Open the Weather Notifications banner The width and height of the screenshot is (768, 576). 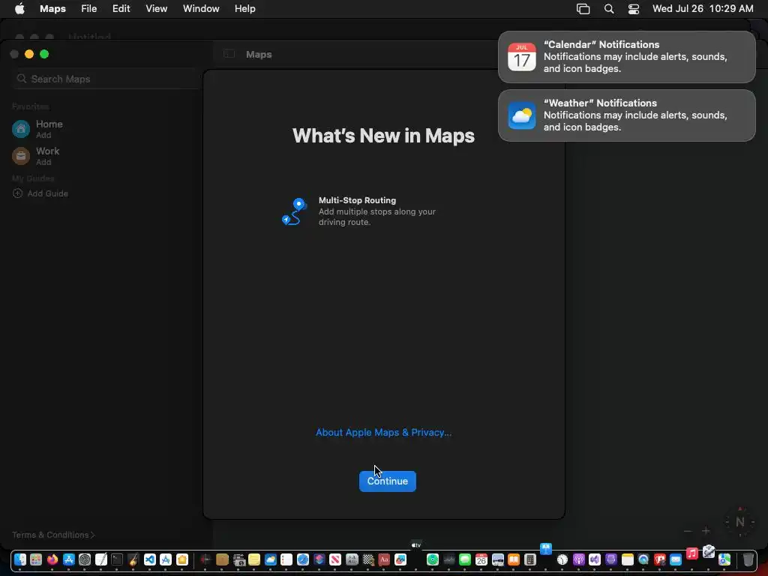[627, 115]
